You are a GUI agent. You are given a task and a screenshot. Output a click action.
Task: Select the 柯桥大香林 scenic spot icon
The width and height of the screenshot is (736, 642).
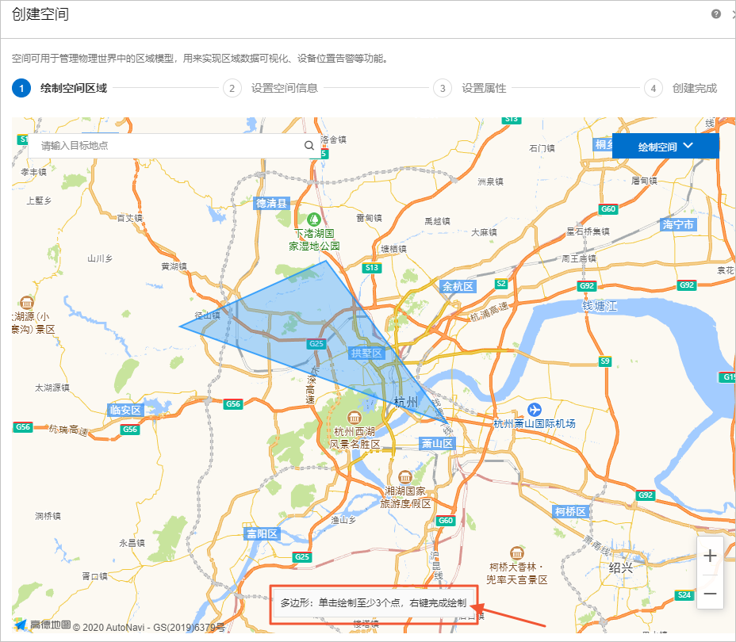tap(517, 553)
